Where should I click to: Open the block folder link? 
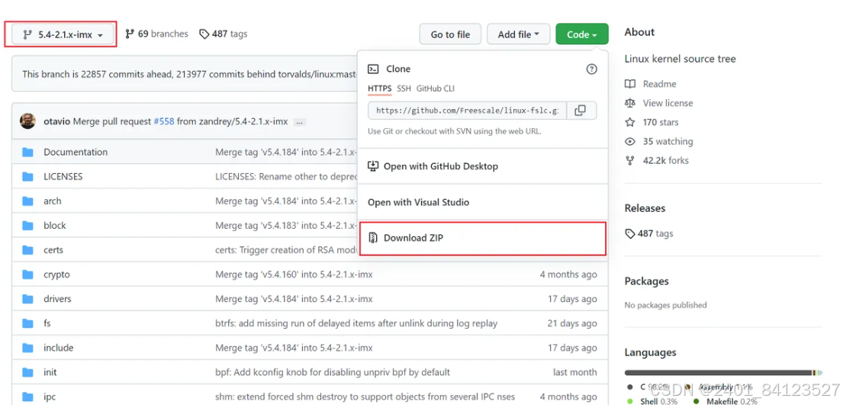click(55, 225)
